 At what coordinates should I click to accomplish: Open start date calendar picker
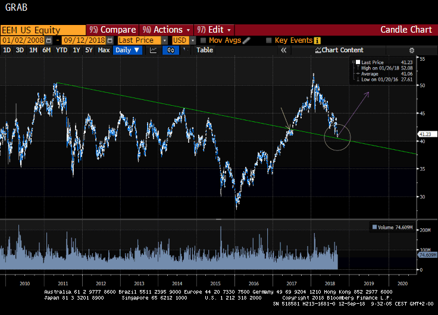pyautogui.click(x=49, y=40)
